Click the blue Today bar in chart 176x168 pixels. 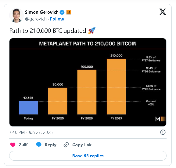click(x=28, y=108)
